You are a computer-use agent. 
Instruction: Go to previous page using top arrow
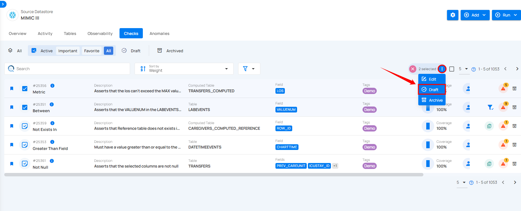click(505, 69)
